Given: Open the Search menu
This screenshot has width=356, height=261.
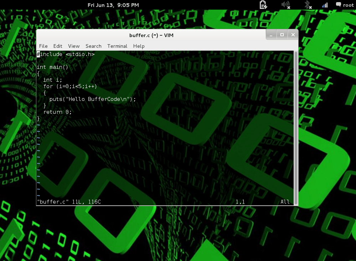Looking at the screenshot, I should pyautogui.click(x=93, y=46).
